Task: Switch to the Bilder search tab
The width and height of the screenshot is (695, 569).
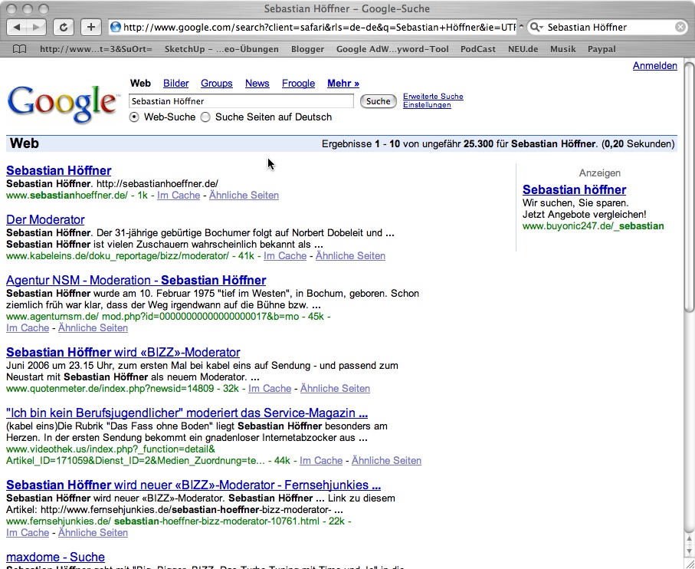Action: click(x=176, y=84)
